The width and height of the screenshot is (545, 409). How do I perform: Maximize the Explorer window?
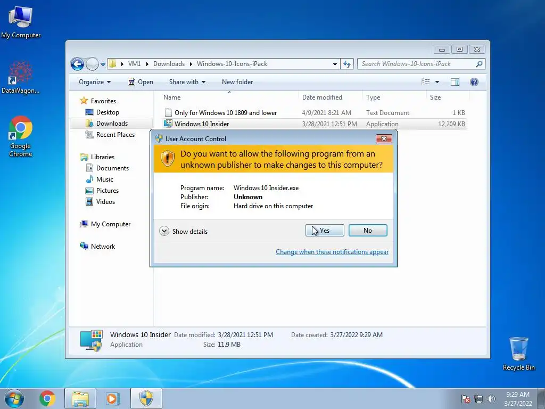(x=459, y=50)
